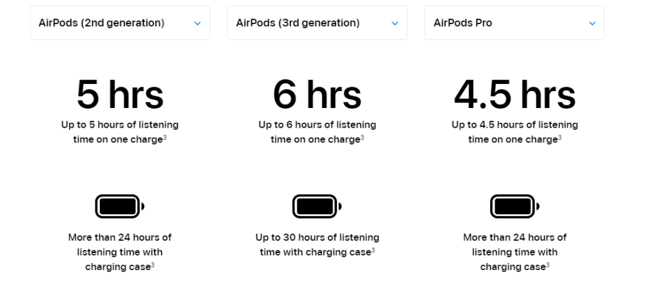Select the large 4.5 hrs heading
This screenshot has height=300, width=651.
515,95
